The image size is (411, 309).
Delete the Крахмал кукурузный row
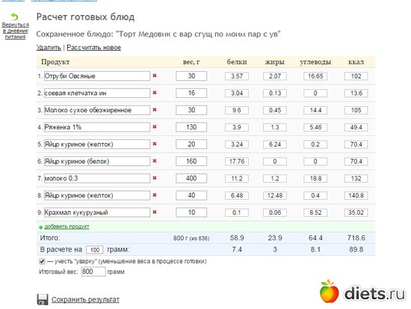click(155, 212)
